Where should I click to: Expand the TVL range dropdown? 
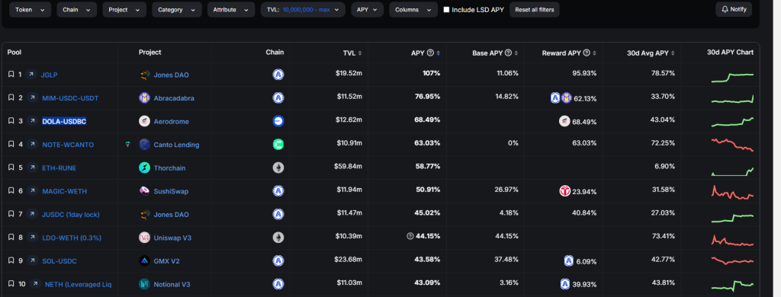pos(303,9)
